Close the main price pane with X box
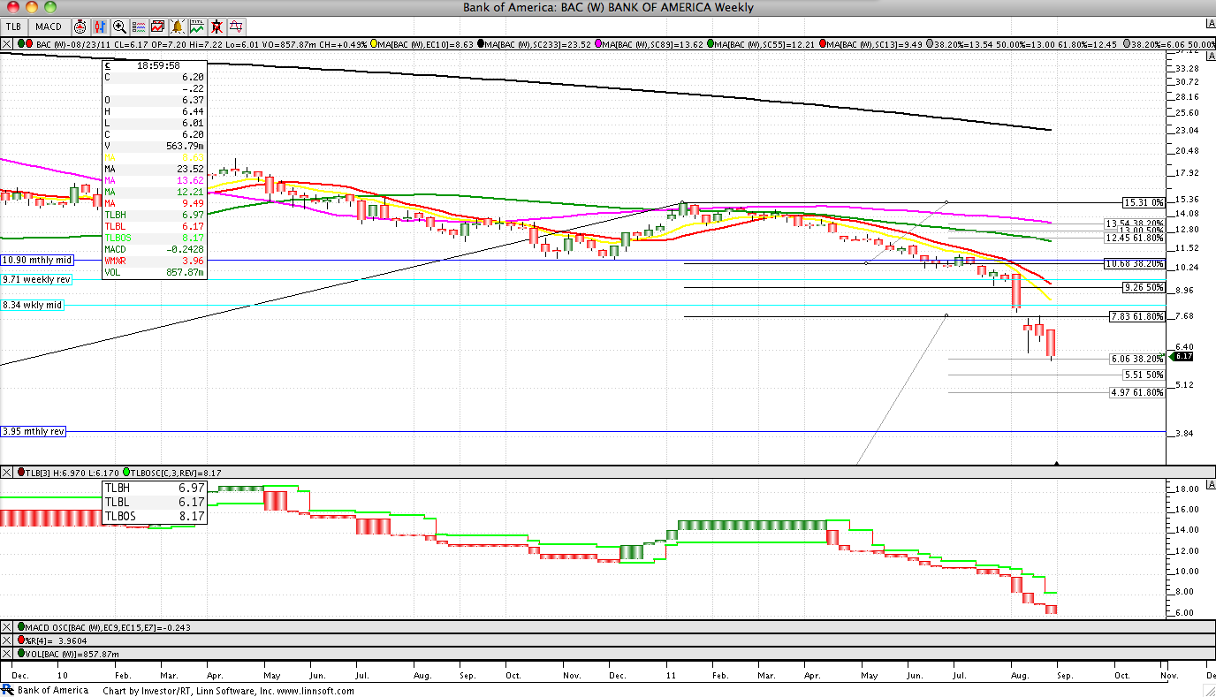 (7, 43)
